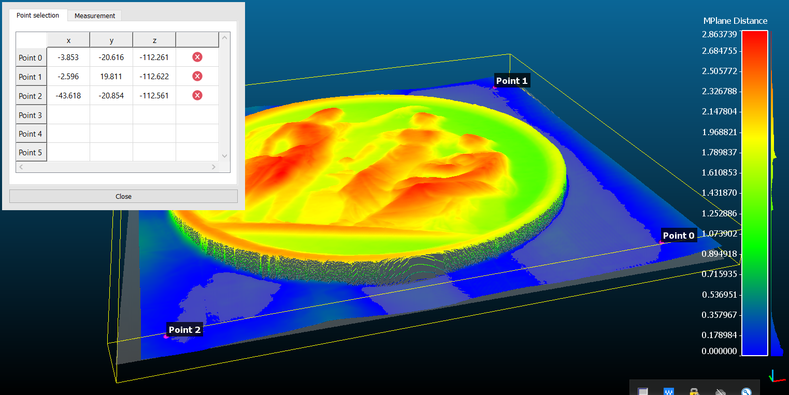Select the Point 1 z-value cell -112.622
The height and width of the screenshot is (395, 789).
click(x=154, y=77)
